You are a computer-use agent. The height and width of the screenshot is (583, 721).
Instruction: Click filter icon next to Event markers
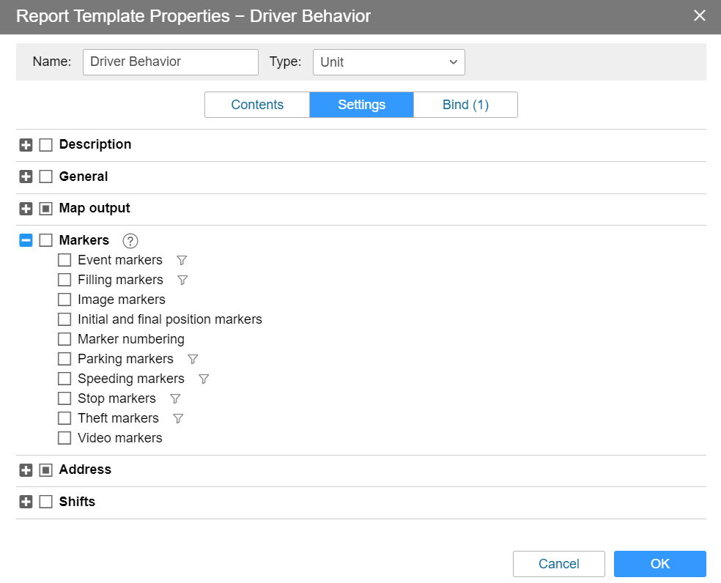click(182, 260)
